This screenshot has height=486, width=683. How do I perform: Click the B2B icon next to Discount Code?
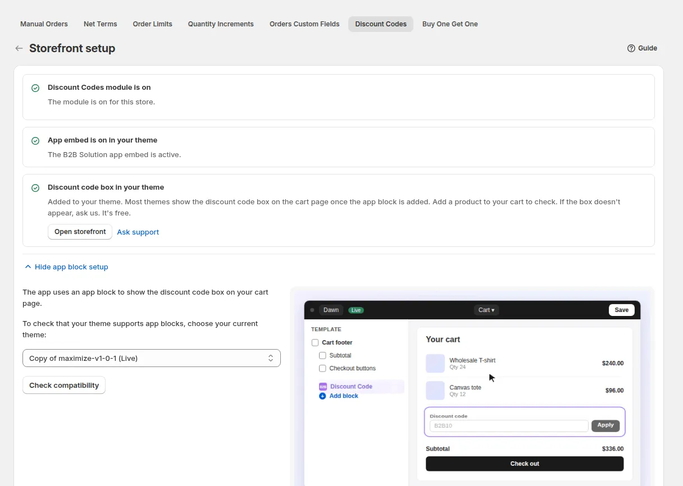[x=323, y=387]
